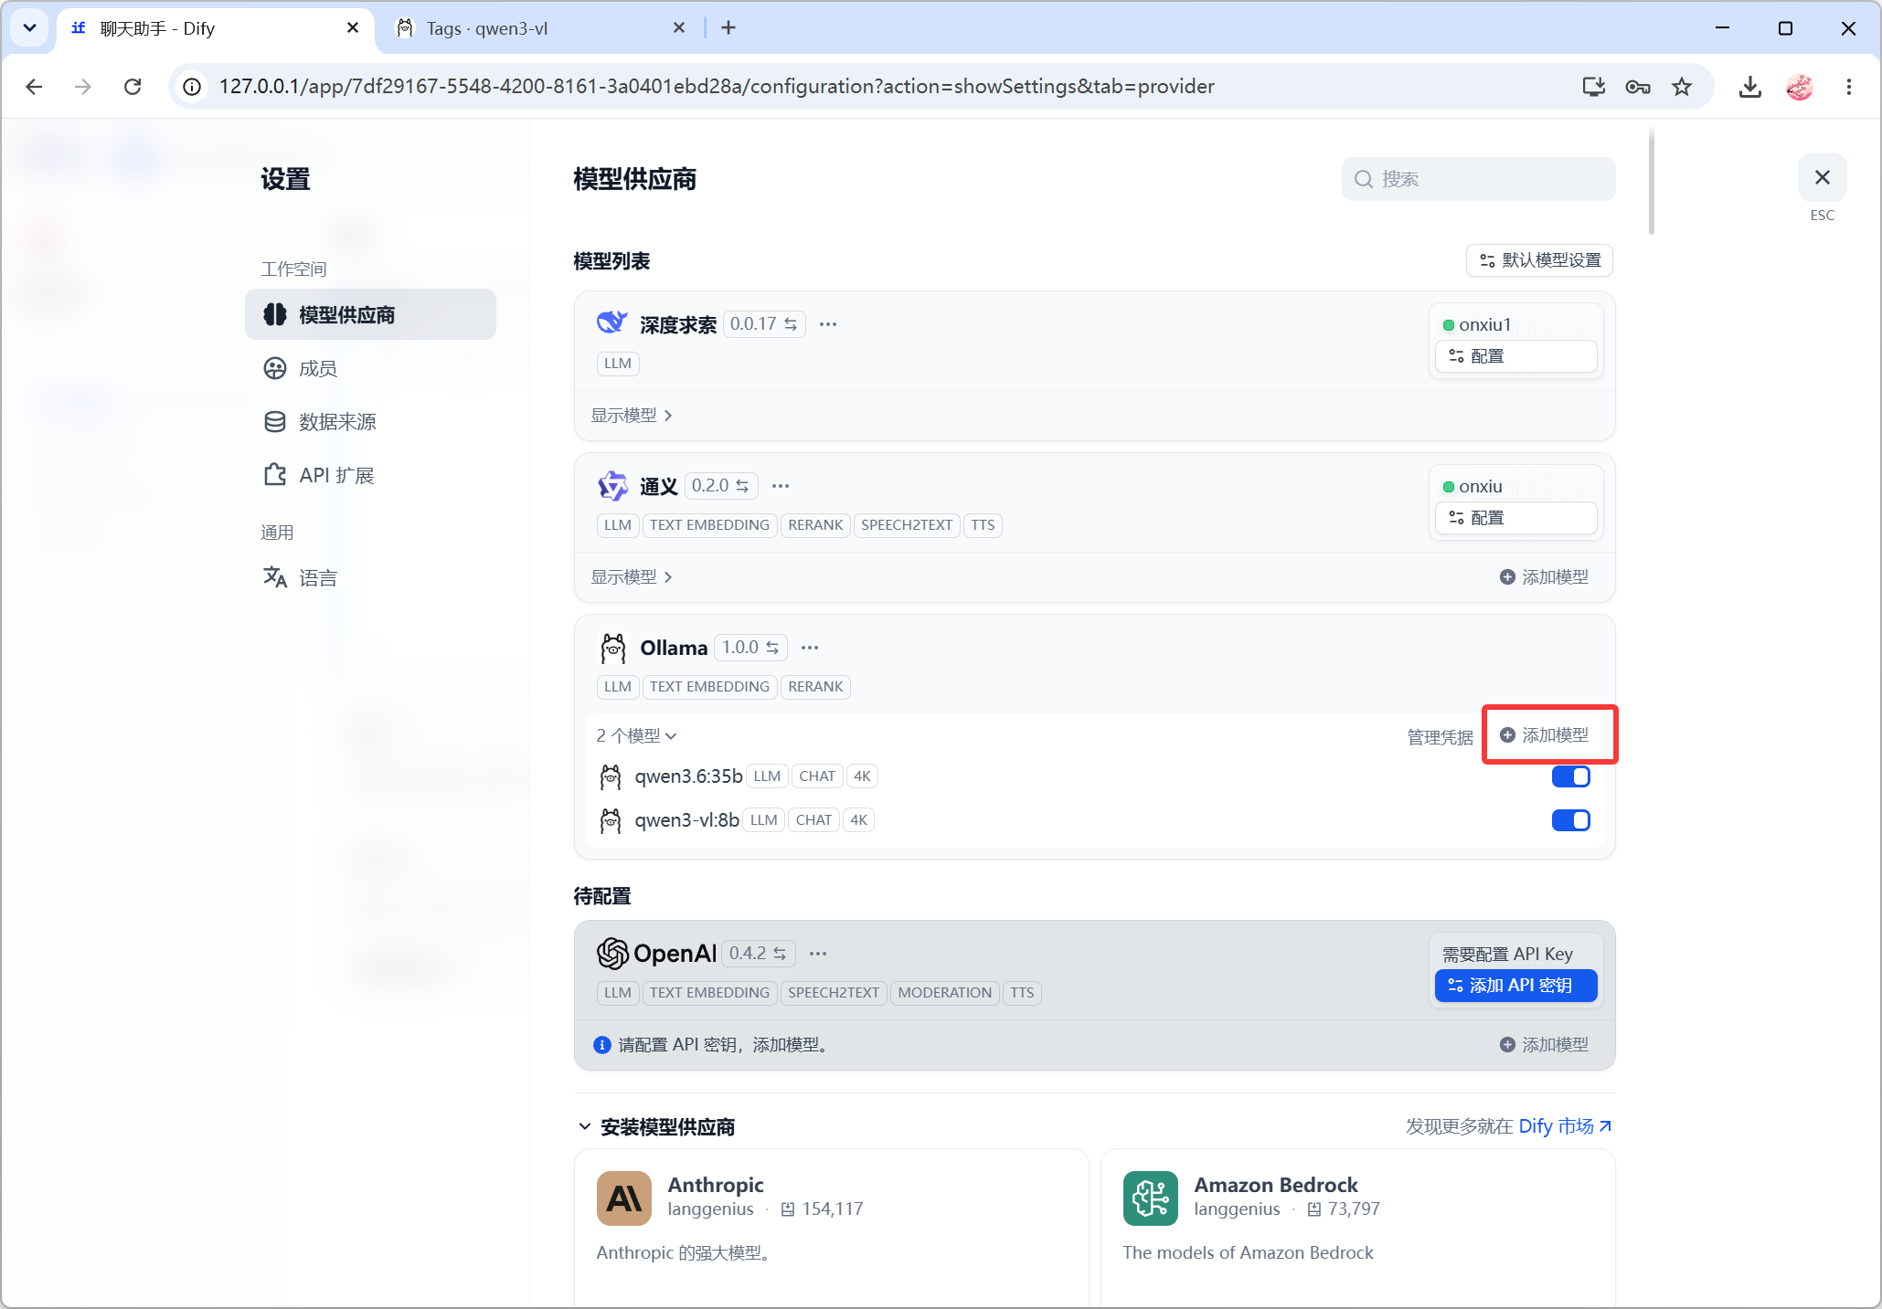Click the browser address bar URL

(x=716, y=87)
